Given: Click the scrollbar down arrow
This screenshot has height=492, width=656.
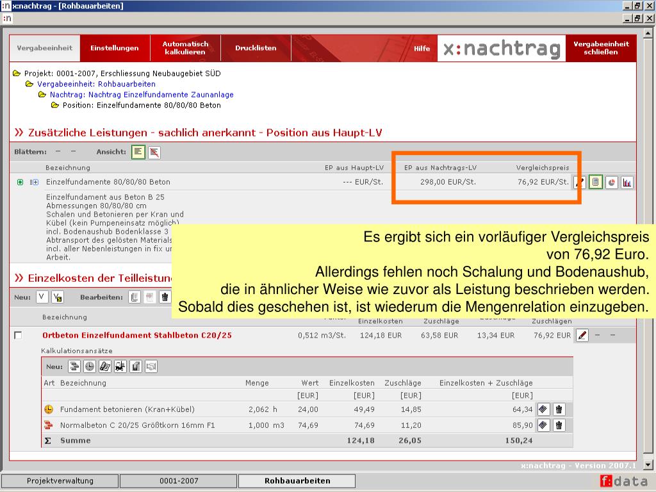Looking at the screenshot, I should pyautogui.click(x=648, y=464).
